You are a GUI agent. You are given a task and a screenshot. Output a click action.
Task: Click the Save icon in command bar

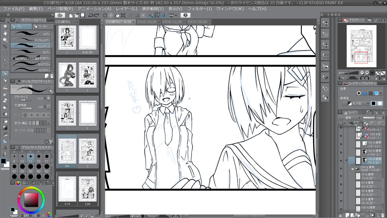pos(83,15)
